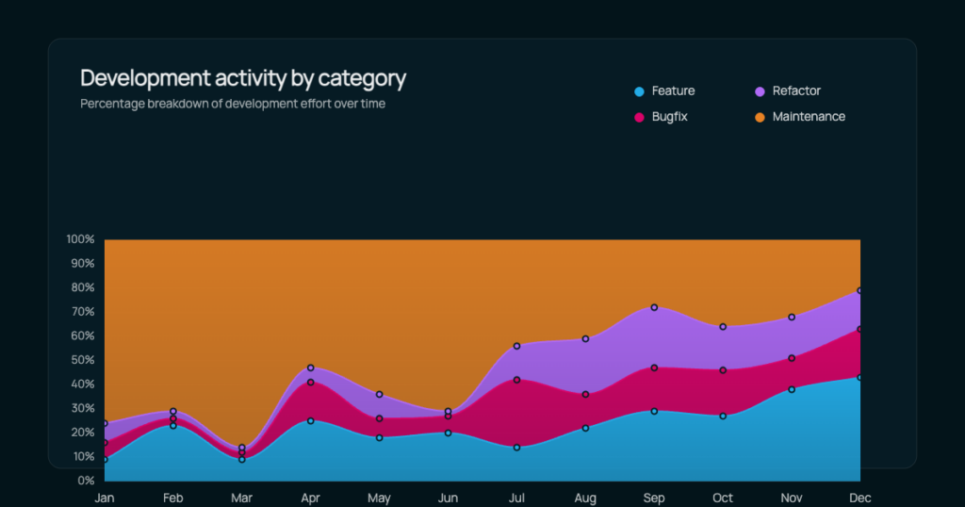
Task: Select the Feature data point for Aug
Action: pos(585,428)
